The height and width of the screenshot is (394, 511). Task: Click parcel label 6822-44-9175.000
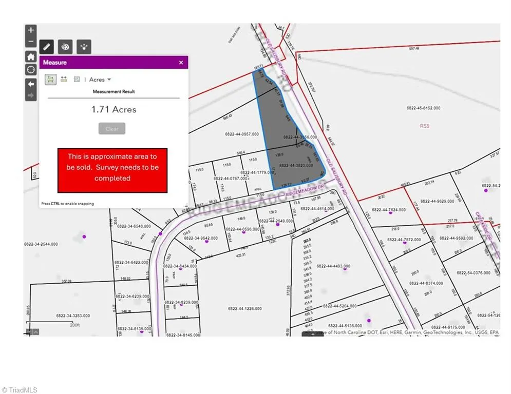(x=448, y=327)
